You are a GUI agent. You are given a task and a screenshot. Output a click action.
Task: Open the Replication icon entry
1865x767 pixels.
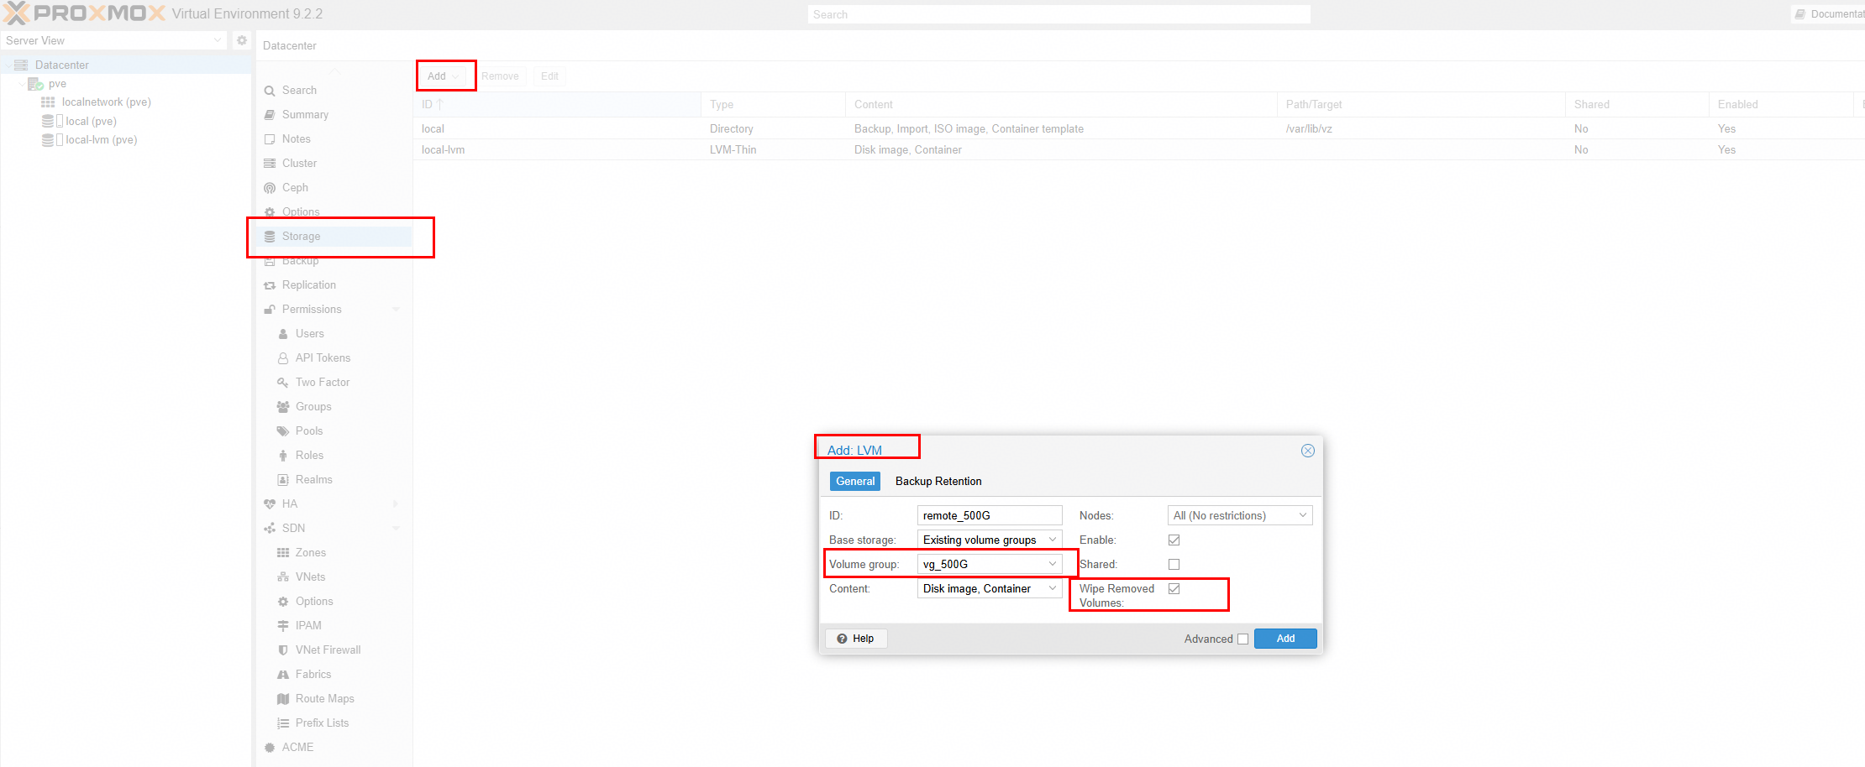point(270,285)
